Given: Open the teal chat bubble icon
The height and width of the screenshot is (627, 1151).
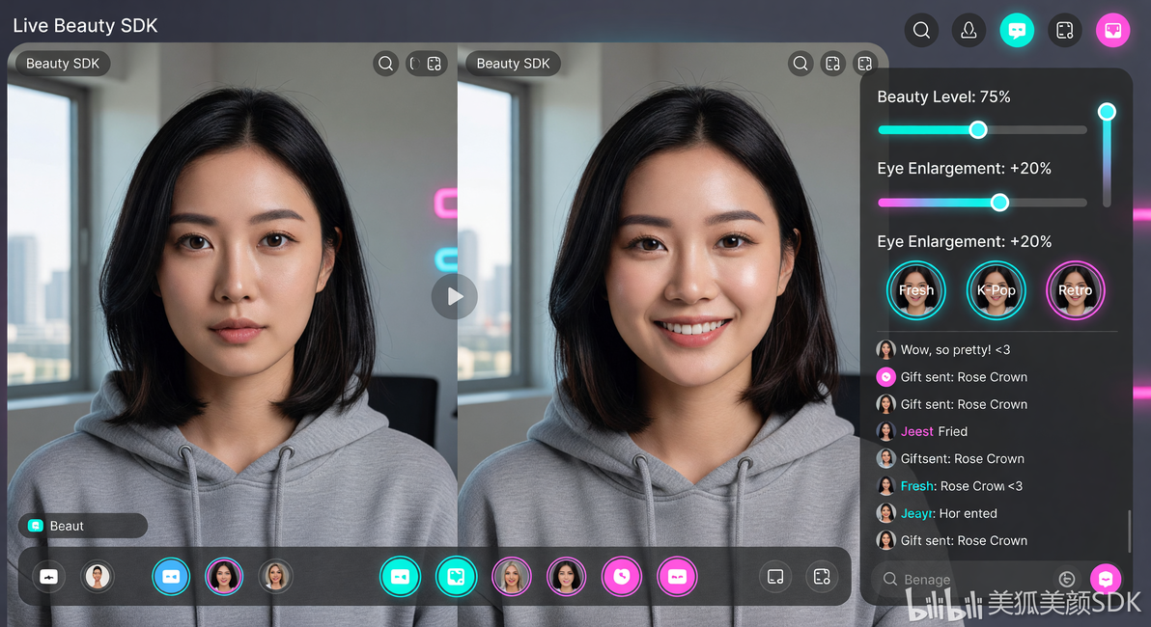Looking at the screenshot, I should click(x=1017, y=30).
